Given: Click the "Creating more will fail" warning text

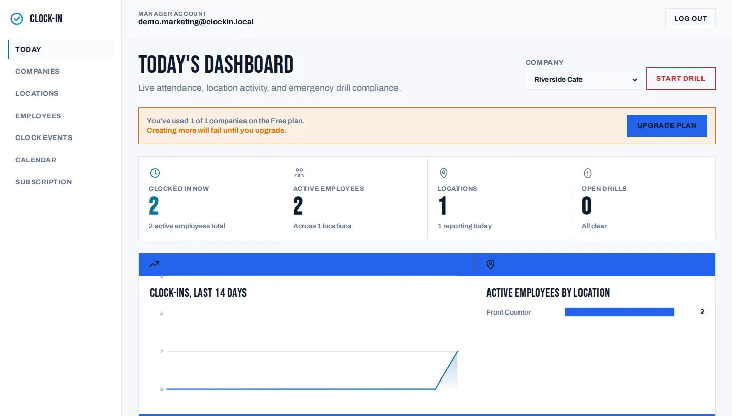Looking at the screenshot, I should (x=217, y=130).
